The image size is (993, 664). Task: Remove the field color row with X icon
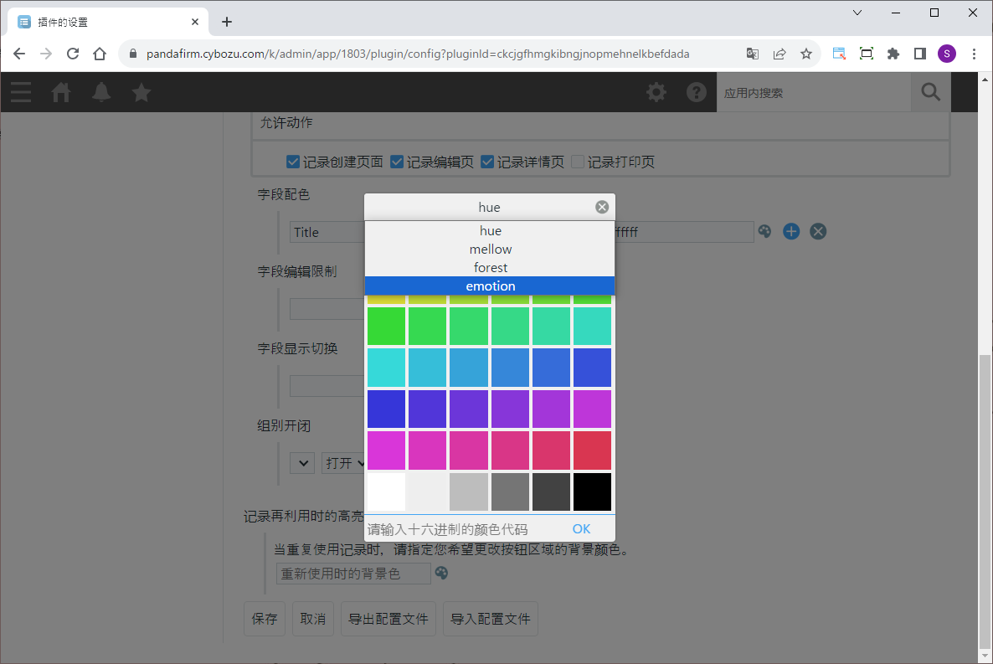point(818,232)
